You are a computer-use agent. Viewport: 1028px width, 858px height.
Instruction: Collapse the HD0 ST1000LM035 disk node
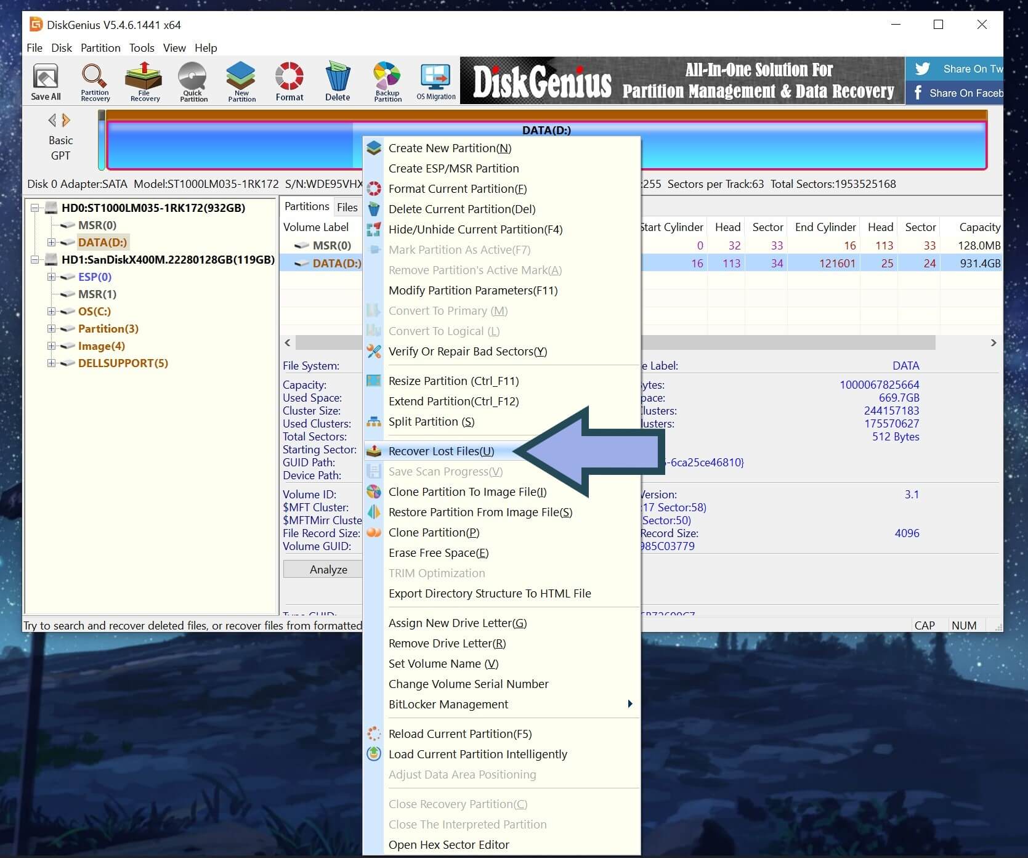click(35, 208)
